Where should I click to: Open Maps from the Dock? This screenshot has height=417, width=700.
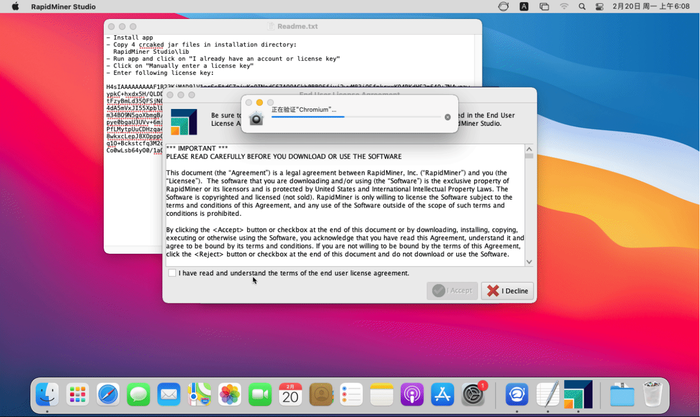click(x=200, y=394)
